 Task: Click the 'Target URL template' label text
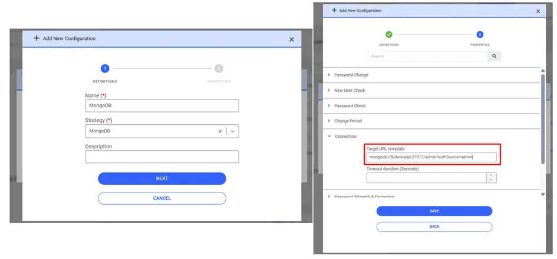pyautogui.click(x=385, y=149)
